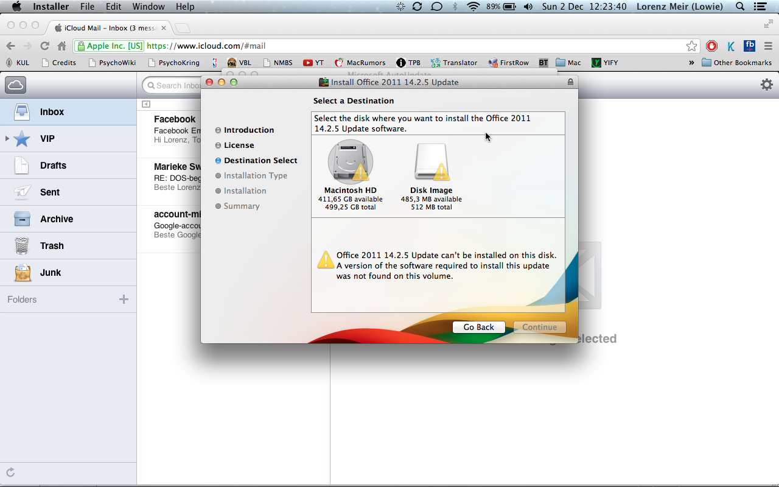Image resolution: width=779 pixels, height=487 pixels.
Task: Click the License installer step
Action: (234, 145)
